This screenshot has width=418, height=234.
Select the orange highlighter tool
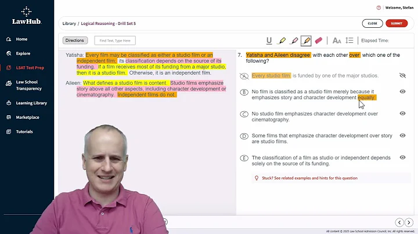coord(306,41)
